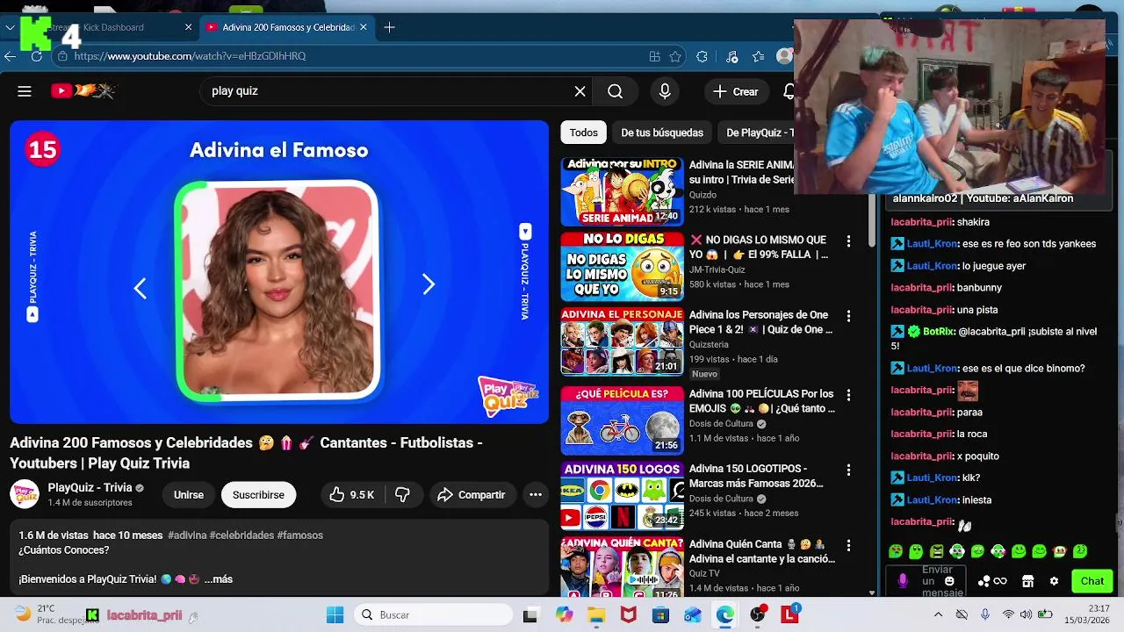Open options for 'Adivina 150 LOGOTIPOS'
The width and height of the screenshot is (1124, 632).
tap(848, 470)
